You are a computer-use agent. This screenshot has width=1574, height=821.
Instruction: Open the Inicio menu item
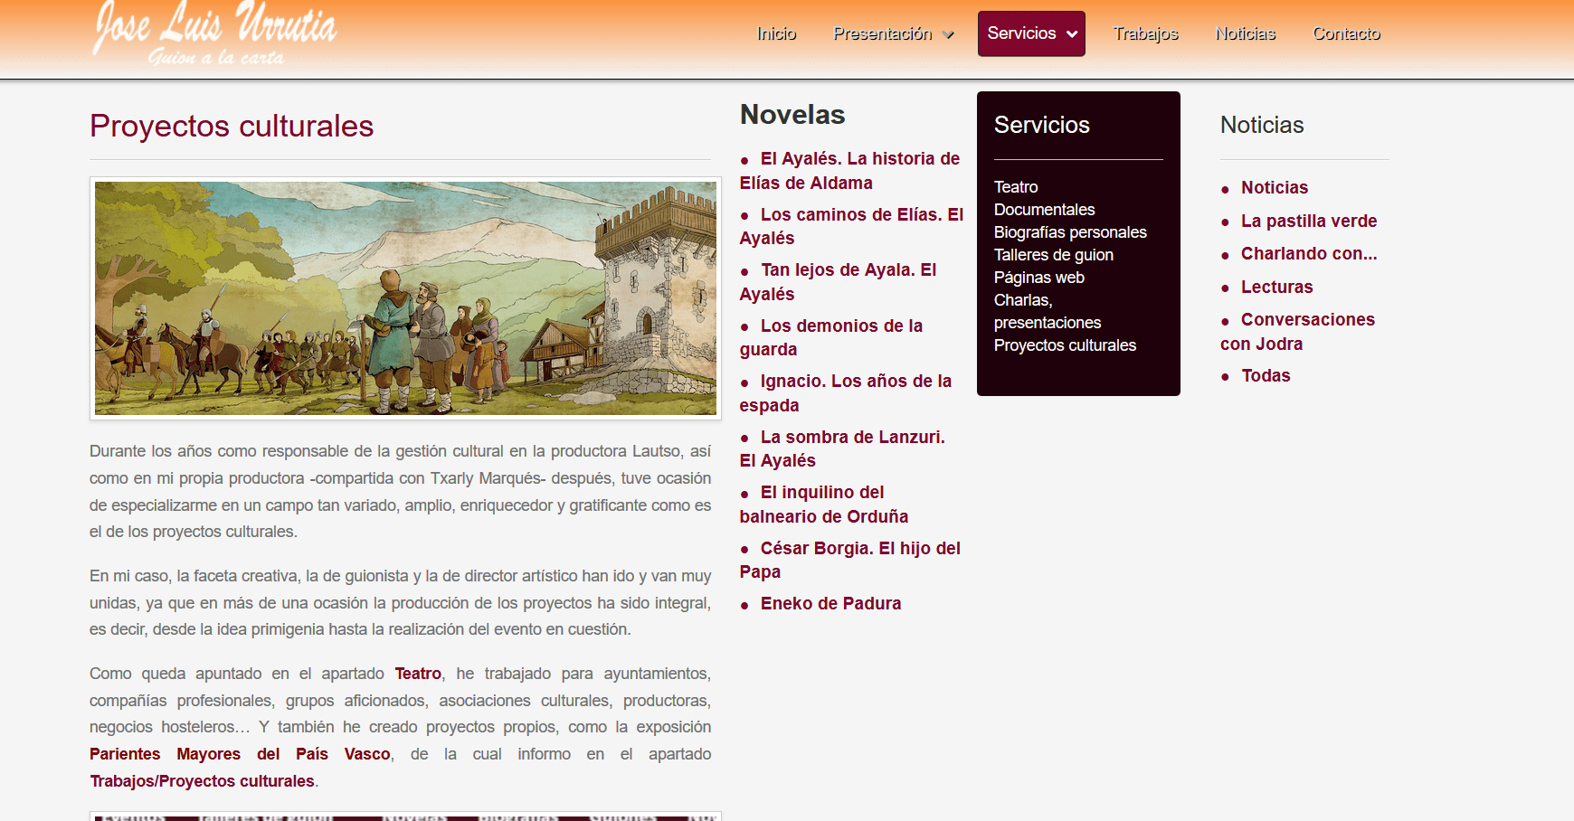(776, 33)
